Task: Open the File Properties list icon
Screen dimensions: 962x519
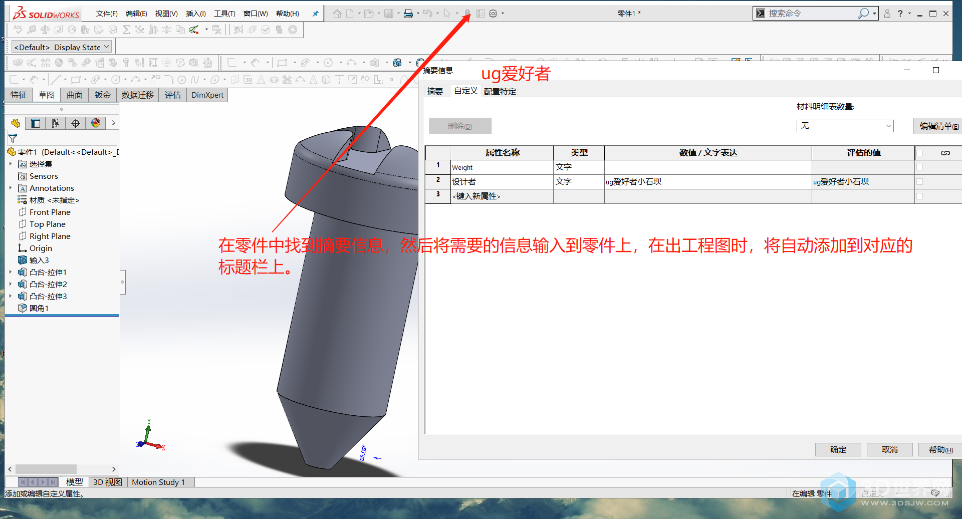Action: (x=480, y=14)
